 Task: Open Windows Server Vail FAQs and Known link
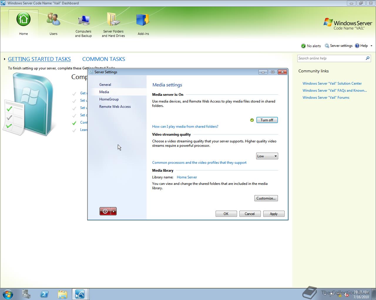(x=335, y=91)
